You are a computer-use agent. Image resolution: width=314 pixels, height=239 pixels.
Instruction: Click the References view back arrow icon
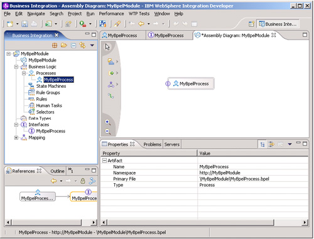(54, 181)
